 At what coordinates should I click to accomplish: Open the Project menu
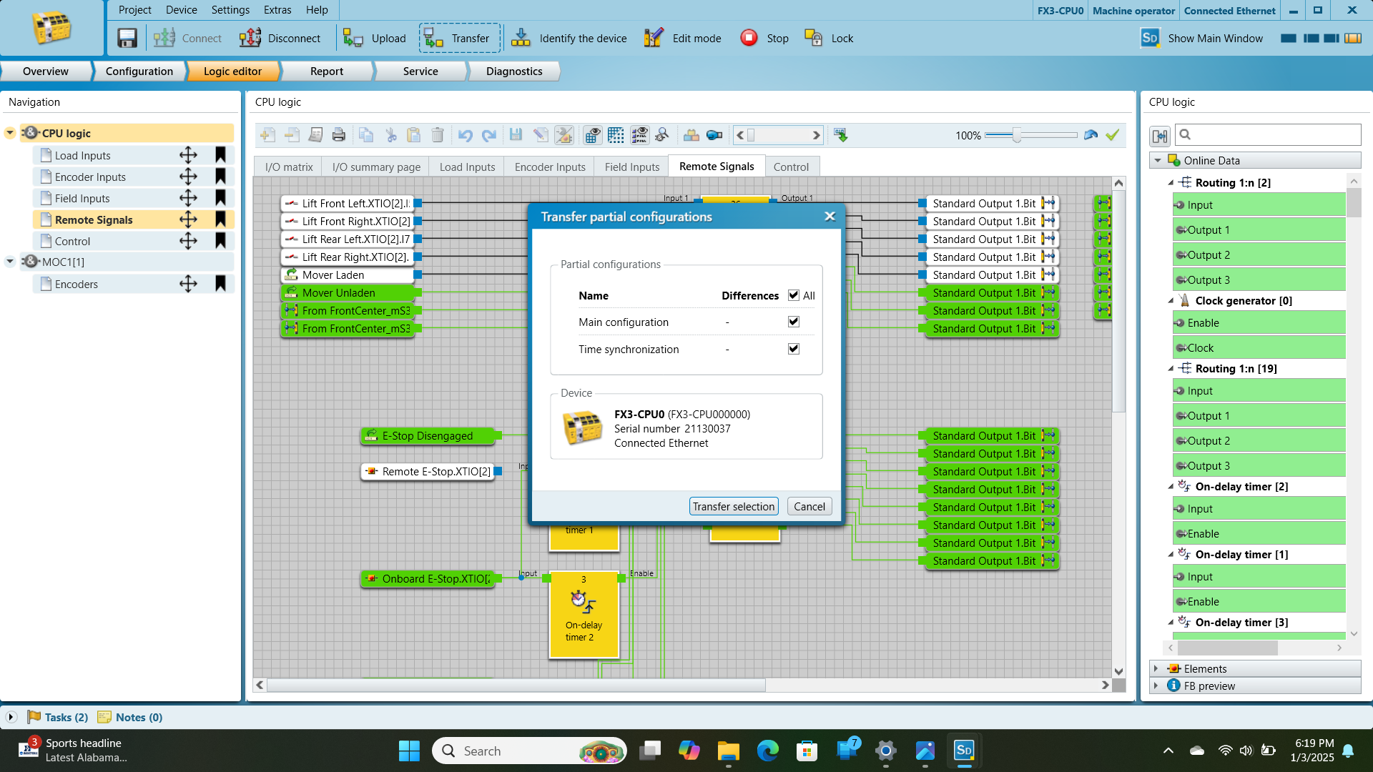135,10
